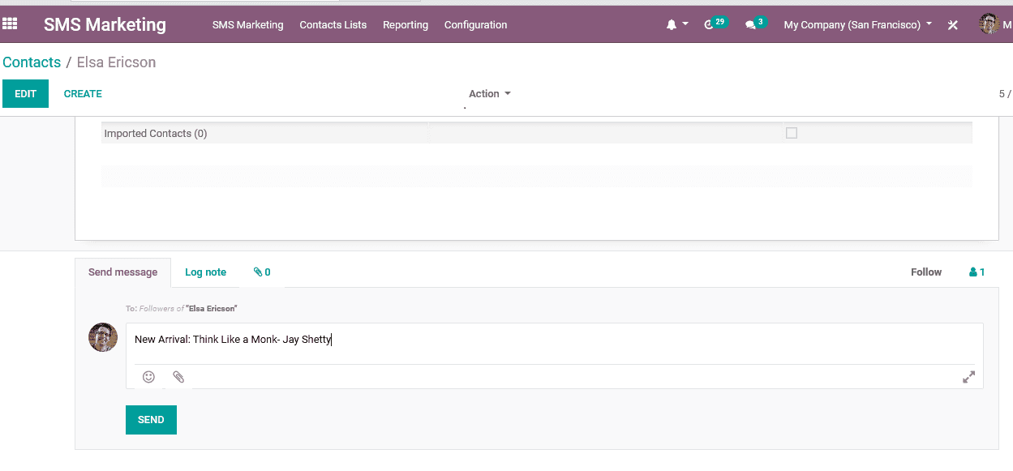1013x471 pixels.
Task: Expand the Action dropdown
Action: click(490, 94)
